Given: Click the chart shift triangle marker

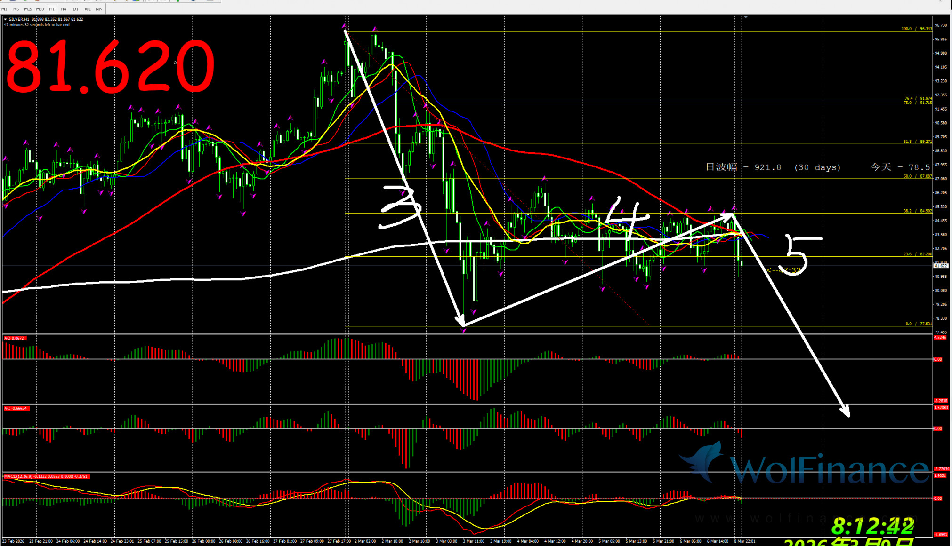Looking at the screenshot, I should pyautogui.click(x=745, y=17).
